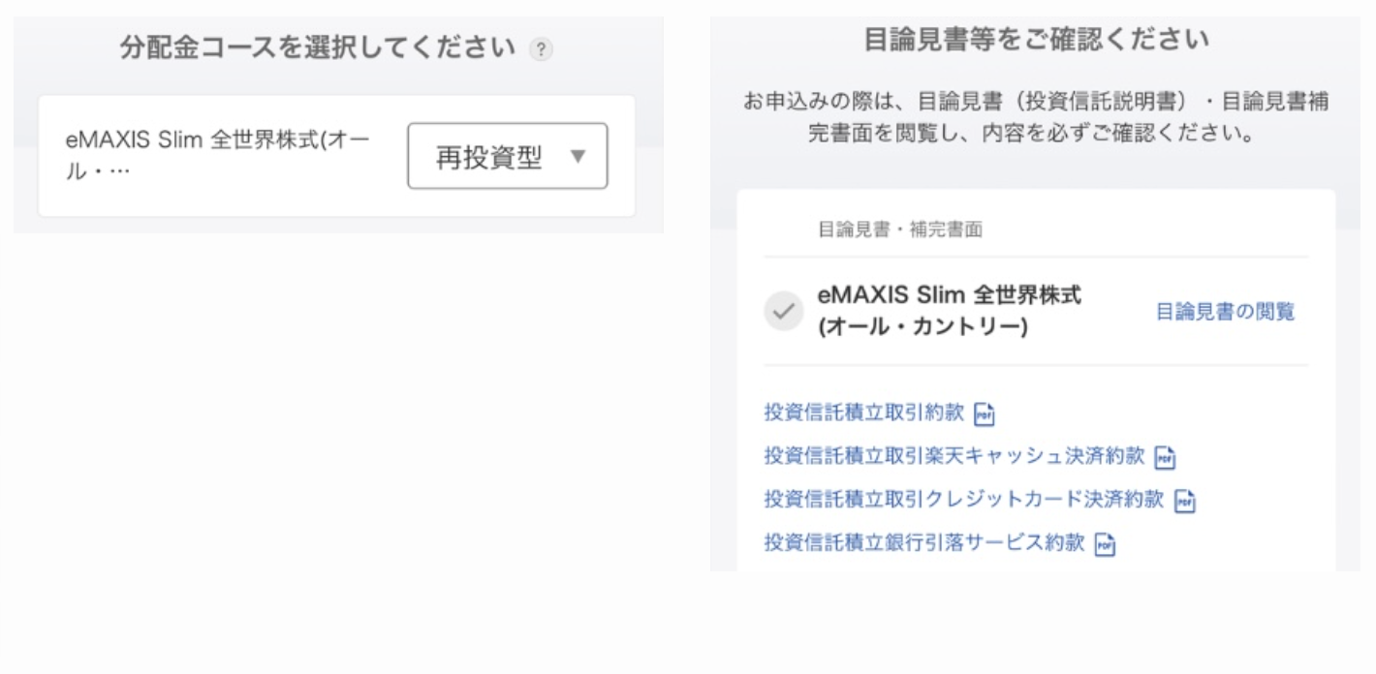The image size is (1376, 674).
Task: Click the お申込みの際は prospectus notice paragraph
Action: [1036, 117]
